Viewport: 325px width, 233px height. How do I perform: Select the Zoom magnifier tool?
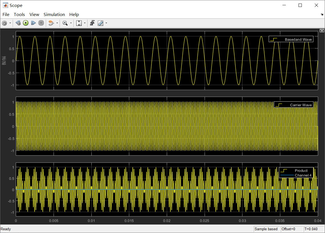point(65,23)
